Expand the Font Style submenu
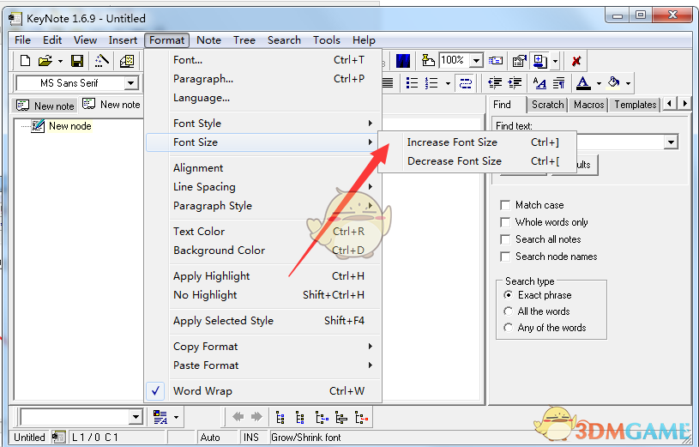Image resolution: width=699 pixels, height=447 pixels. [x=264, y=124]
